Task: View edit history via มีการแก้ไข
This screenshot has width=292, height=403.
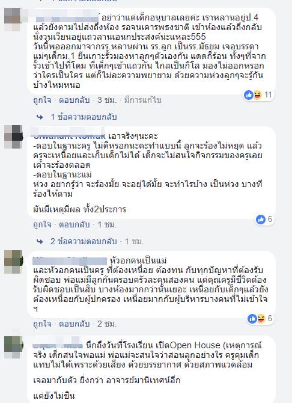Action: (x=143, y=100)
